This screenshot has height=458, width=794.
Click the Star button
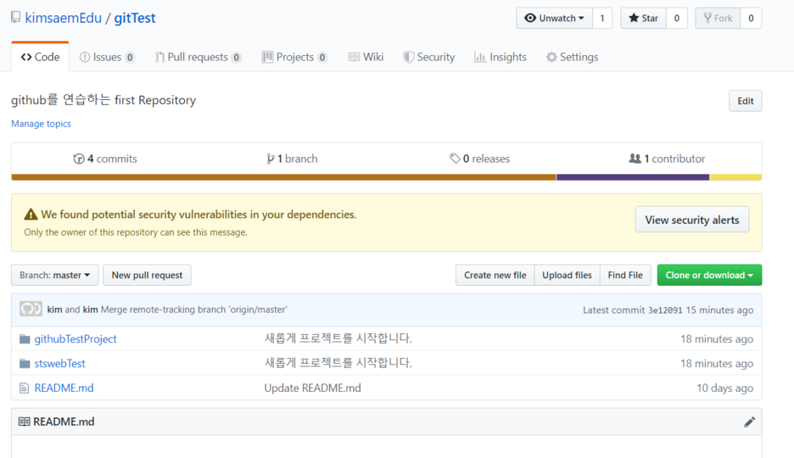[643, 18]
